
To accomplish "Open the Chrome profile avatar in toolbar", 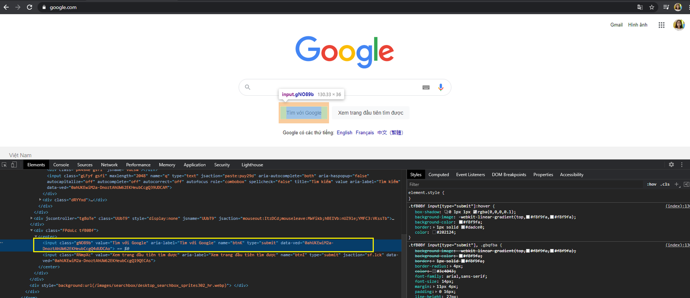I will (678, 7).
